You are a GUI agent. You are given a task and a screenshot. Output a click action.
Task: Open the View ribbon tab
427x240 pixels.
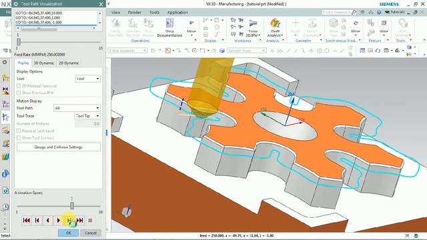click(x=115, y=13)
